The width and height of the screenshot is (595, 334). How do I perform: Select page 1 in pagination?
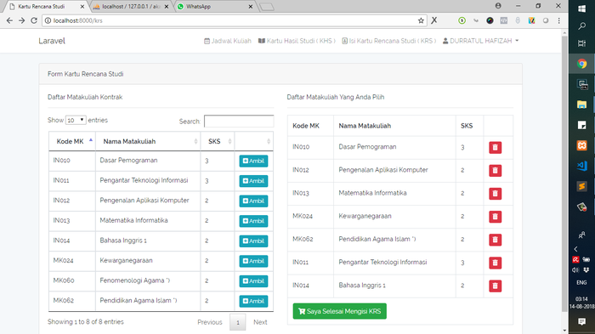[x=238, y=322]
